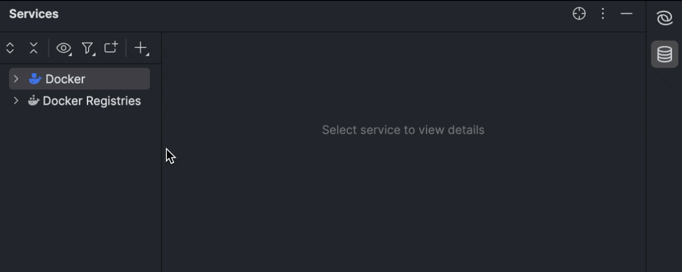Select the Docker Registries tree item
682x272 pixels.
click(x=91, y=101)
